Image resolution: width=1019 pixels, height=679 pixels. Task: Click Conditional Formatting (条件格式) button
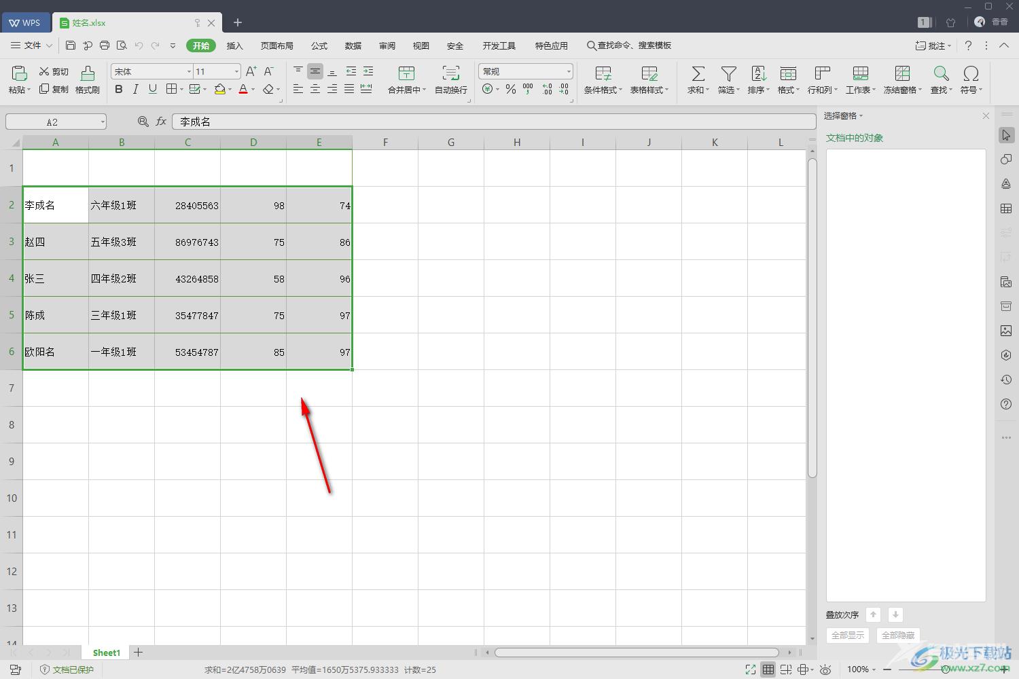603,80
